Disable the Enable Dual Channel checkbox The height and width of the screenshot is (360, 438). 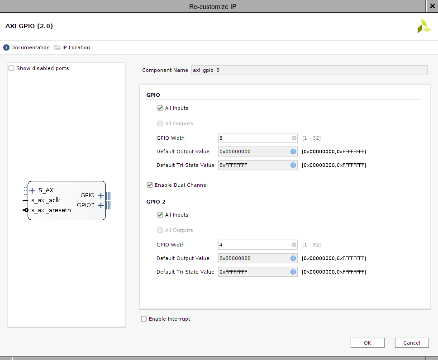150,185
